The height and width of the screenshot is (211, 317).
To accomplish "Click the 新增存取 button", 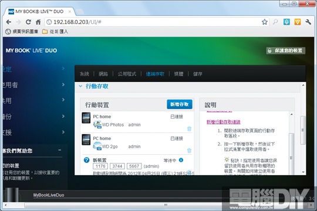I will click(180, 104).
